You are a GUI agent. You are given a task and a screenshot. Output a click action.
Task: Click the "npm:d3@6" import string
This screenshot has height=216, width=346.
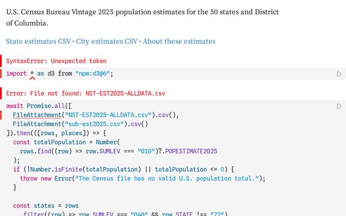(92, 73)
